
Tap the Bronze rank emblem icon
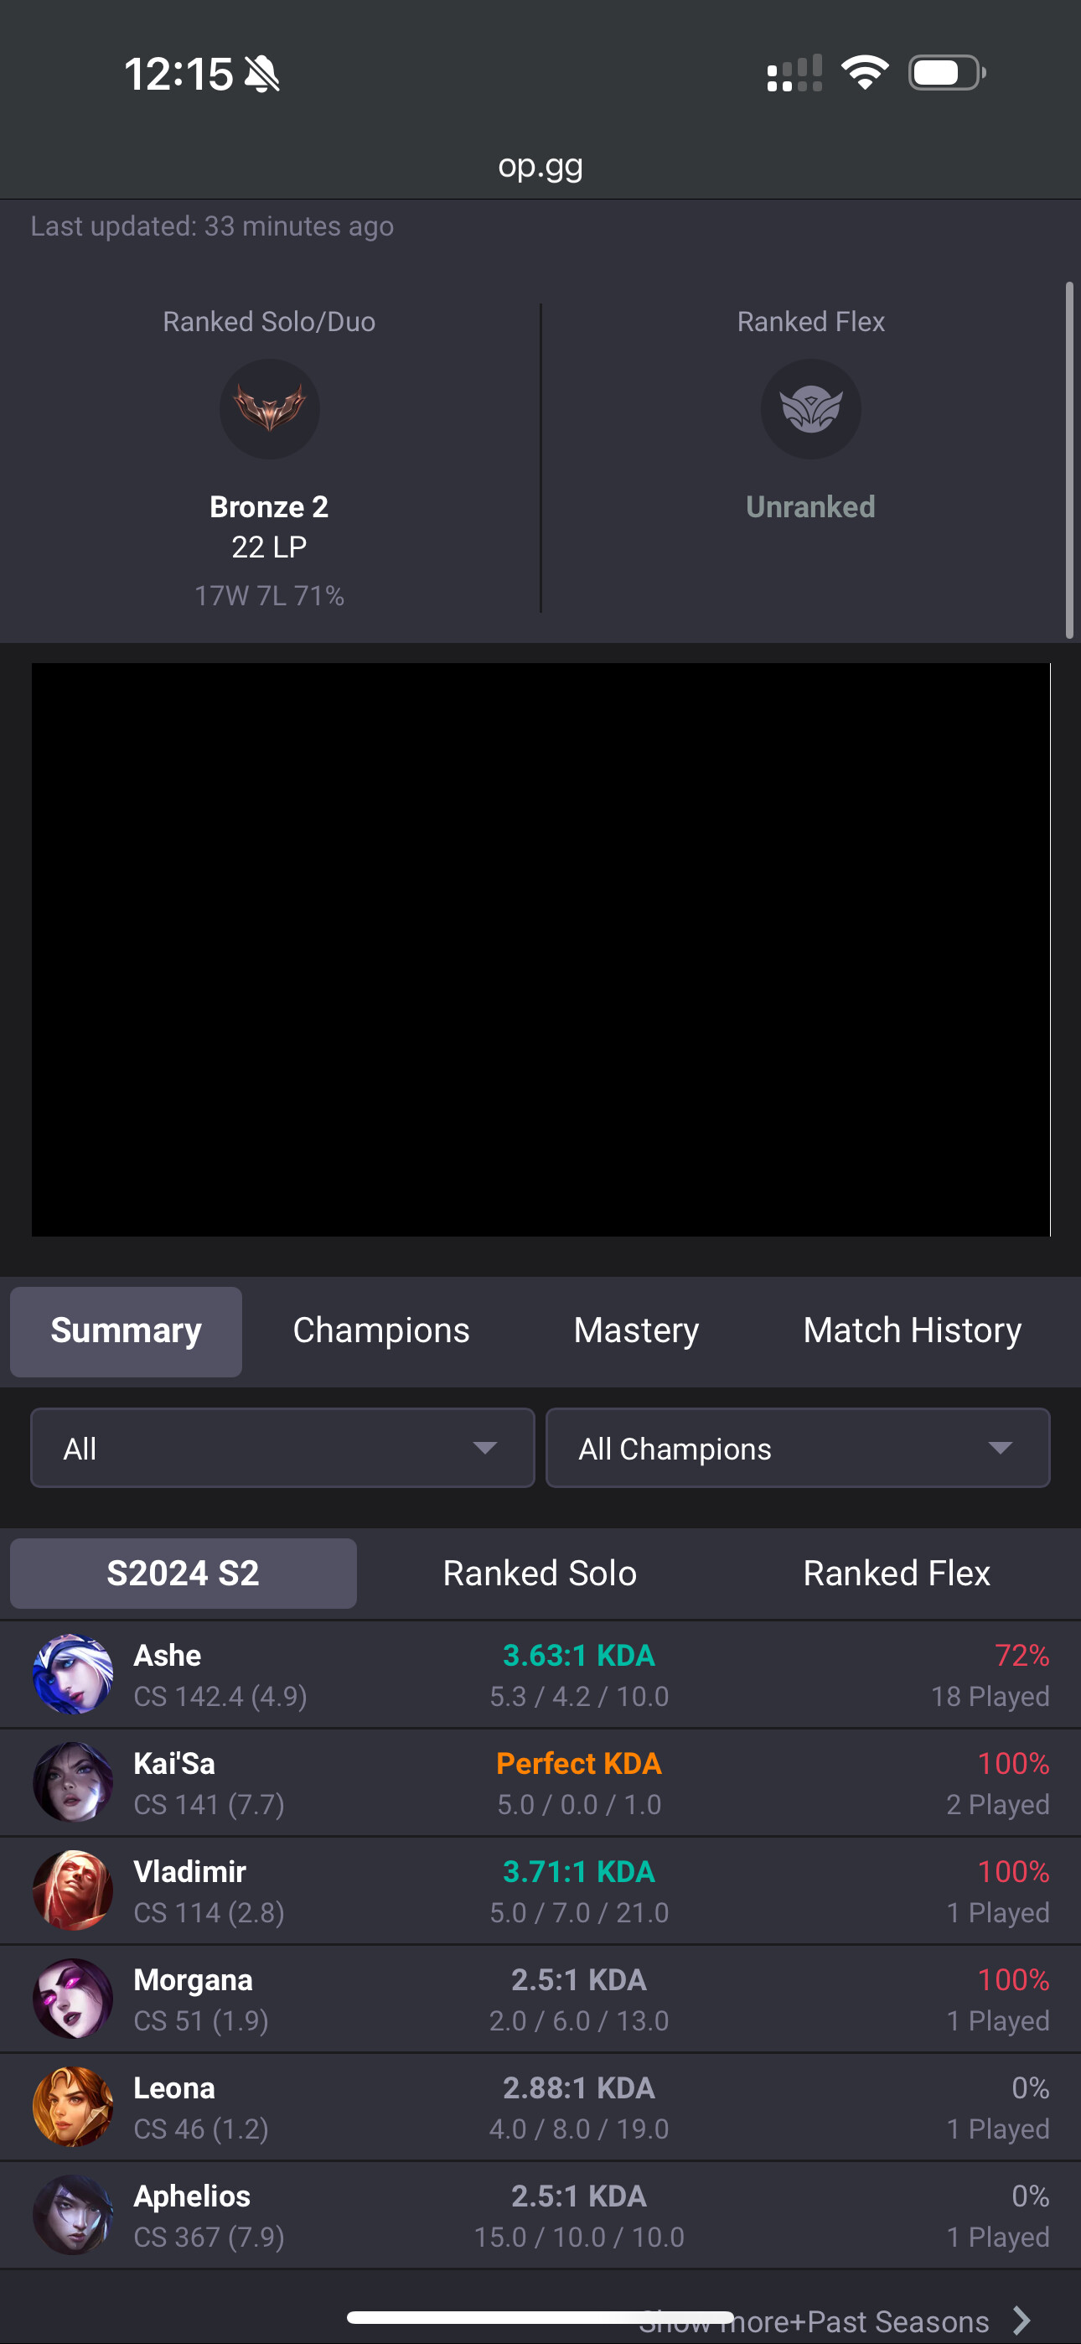click(269, 408)
